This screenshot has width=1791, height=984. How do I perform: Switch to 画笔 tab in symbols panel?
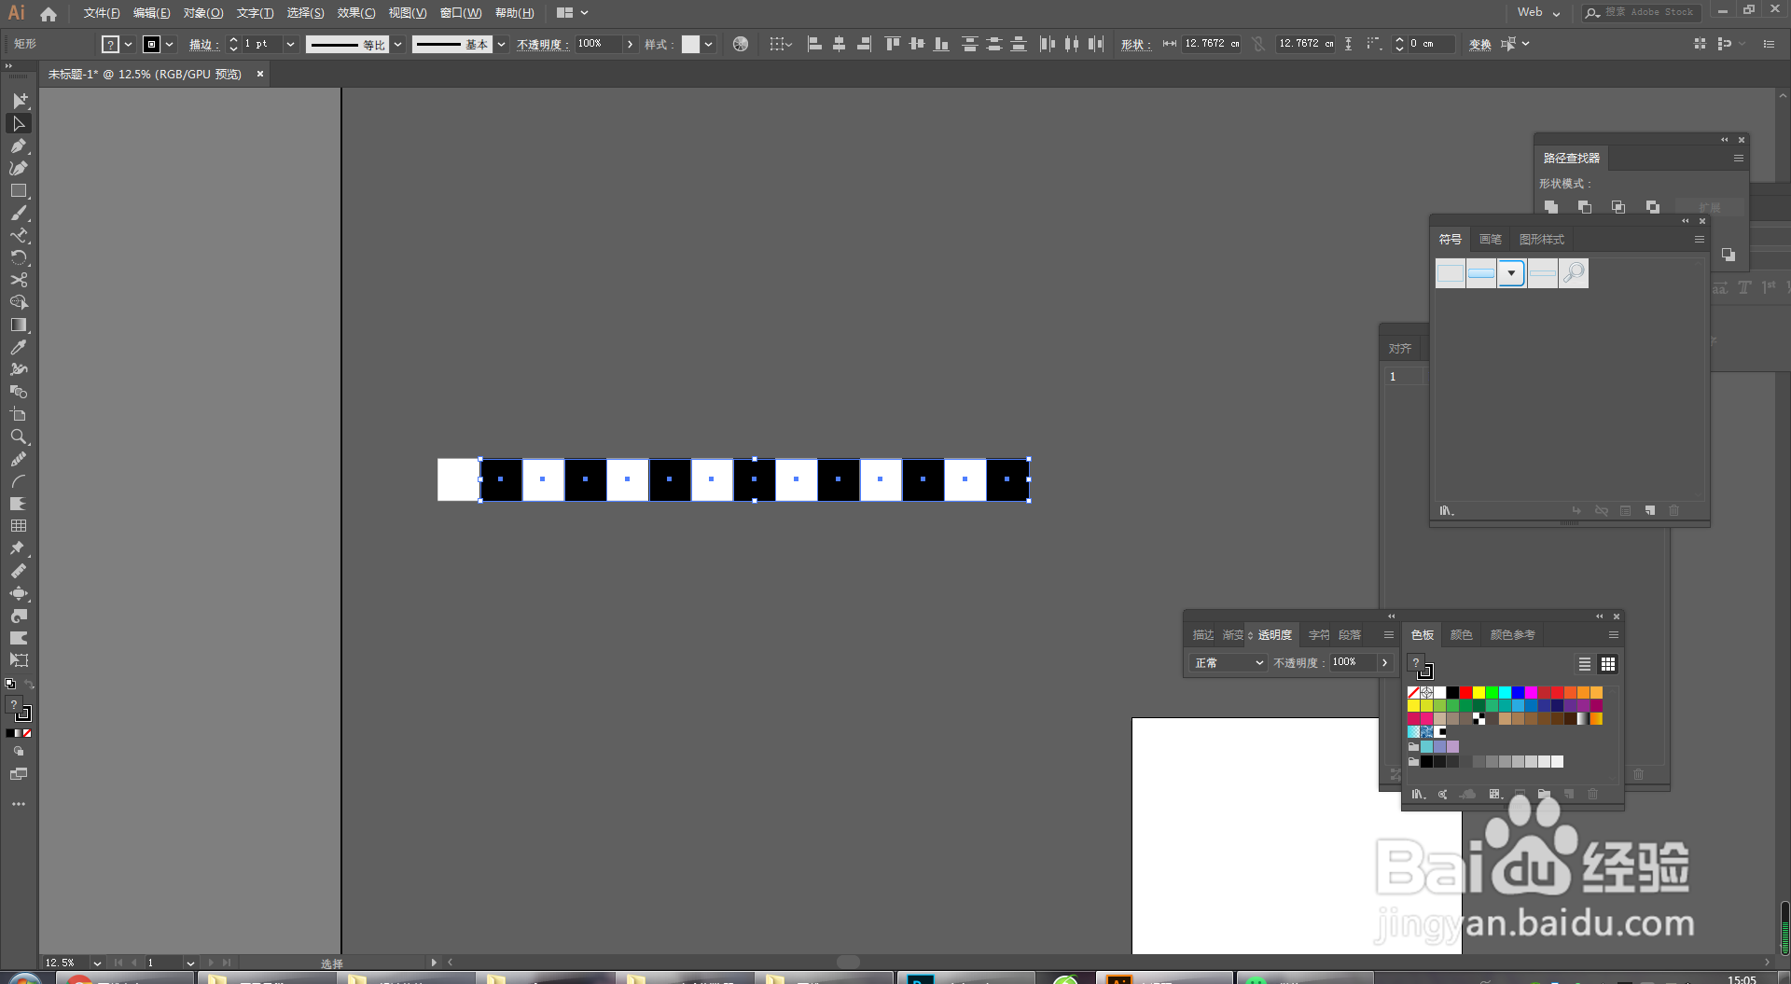1490,240
